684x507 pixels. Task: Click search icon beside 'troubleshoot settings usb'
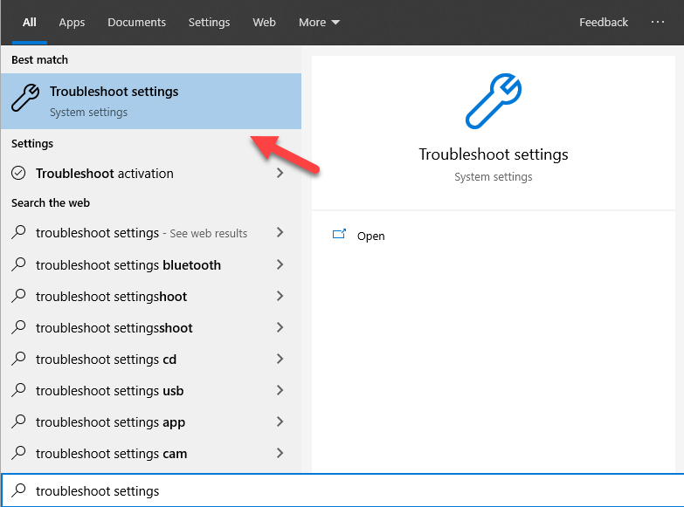point(18,391)
